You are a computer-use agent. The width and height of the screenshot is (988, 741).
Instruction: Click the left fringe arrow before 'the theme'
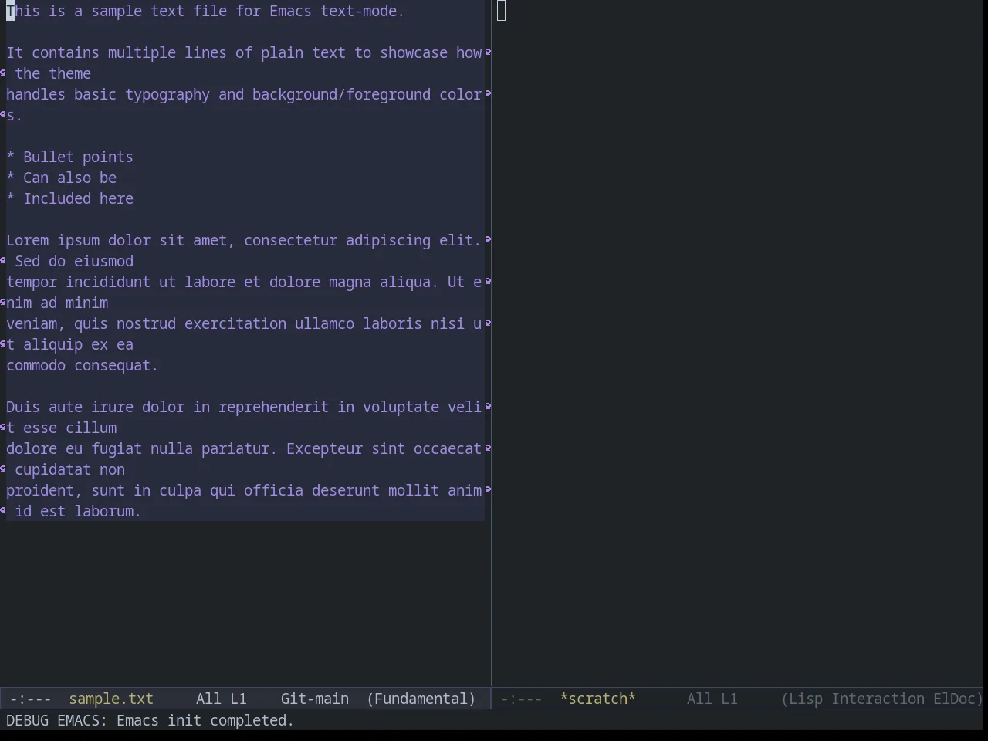(3, 73)
